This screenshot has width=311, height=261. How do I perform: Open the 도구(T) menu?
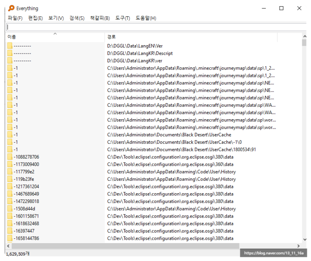coord(123,18)
